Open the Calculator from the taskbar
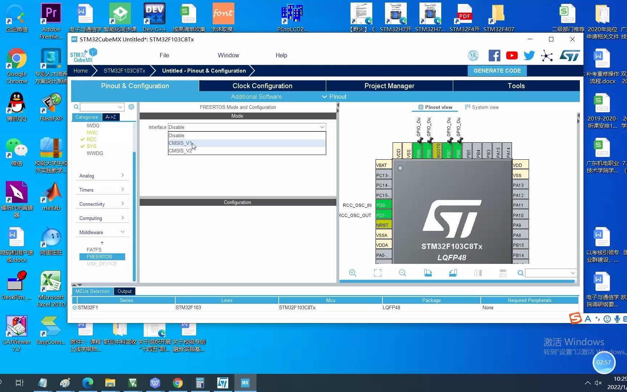Screen dimensions: 627x392 tap(200, 383)
